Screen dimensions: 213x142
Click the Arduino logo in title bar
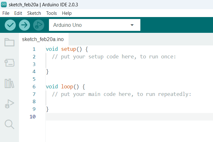(4, 4)
